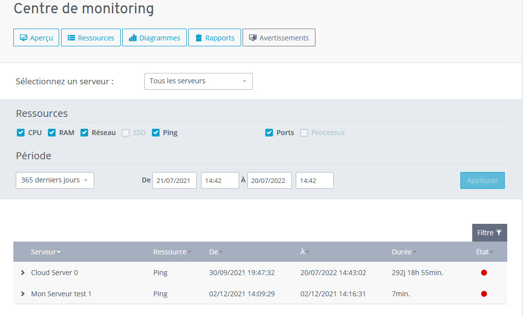This screenshot has height=317, width=523.
Task: Click the monitor icon on Aperçu
Action: point(23,37)
